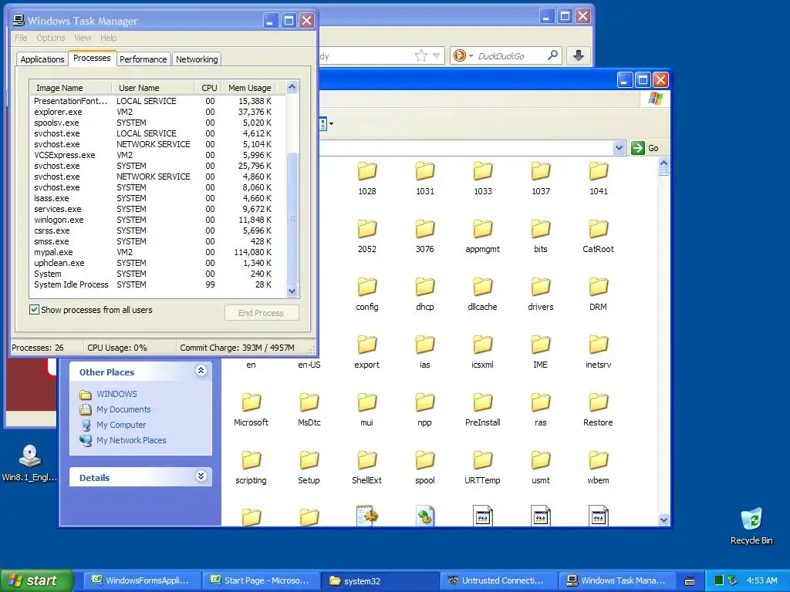Open the 1028 folder
Viewport: 790px width, 592px height.
(366, 178)
